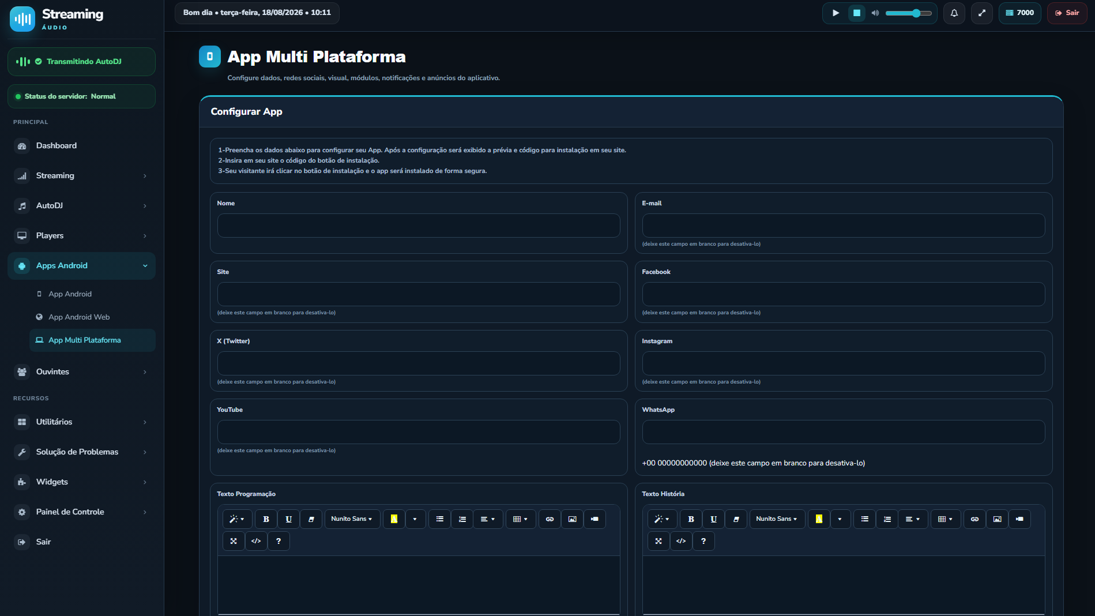Open the App Android Web submenu item
The image size is (1095, 616).
92,317
